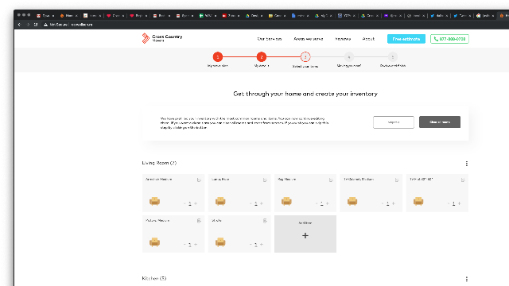Click the note icon on Armchair Medium card
Screen dimensions: 509x286
click(199, 180)
